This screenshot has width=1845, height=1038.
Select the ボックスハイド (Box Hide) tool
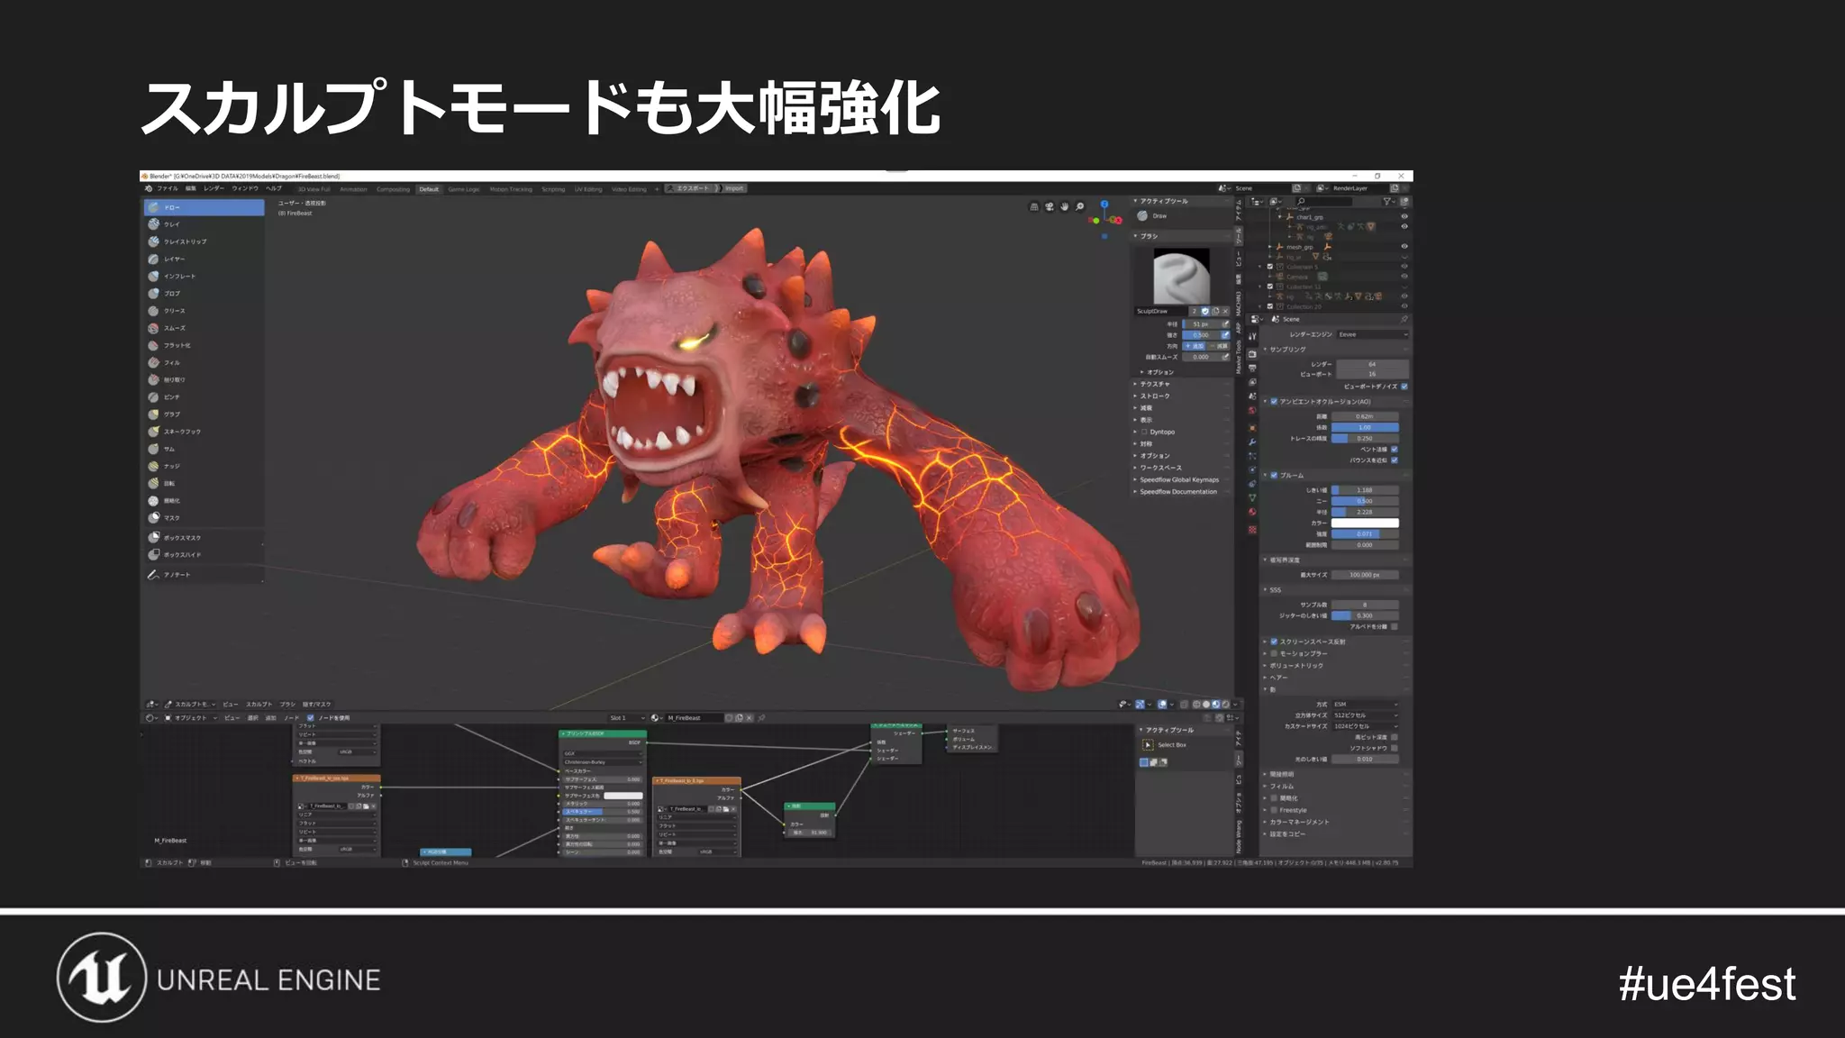click(204, 555)
